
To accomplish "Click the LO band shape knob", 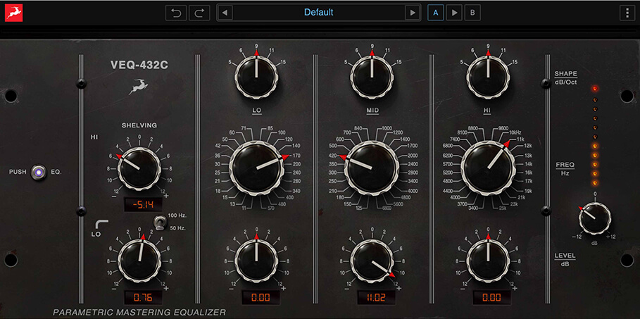I will tap(256, 77).
